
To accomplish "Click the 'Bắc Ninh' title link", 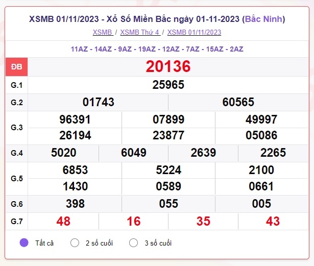I will coord(263,19).
